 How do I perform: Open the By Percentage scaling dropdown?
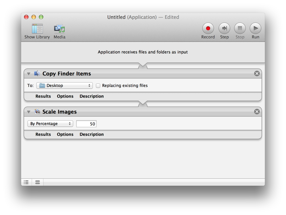50,124
